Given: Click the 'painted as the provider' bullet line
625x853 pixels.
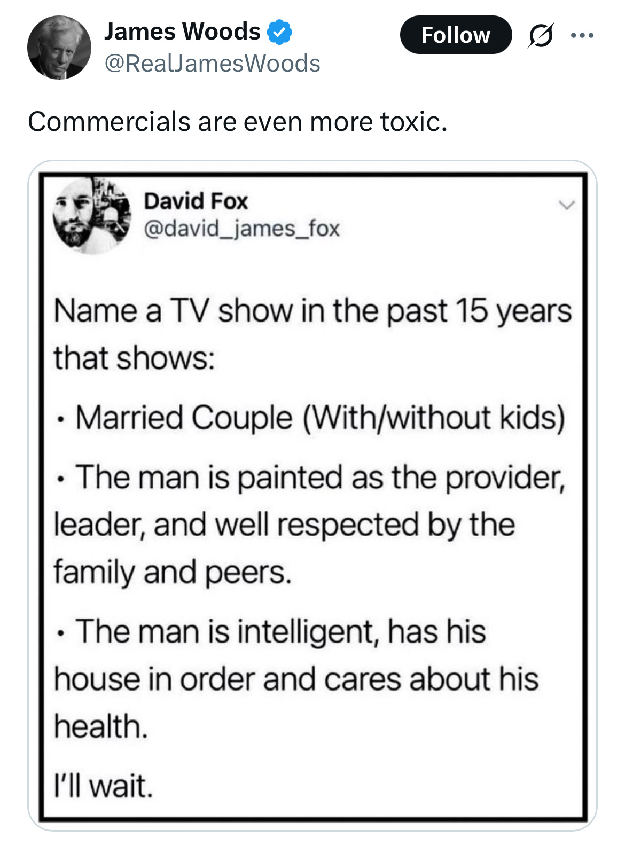Looking at the screenshot, I should pyautogui.click(x=310, y=477).
